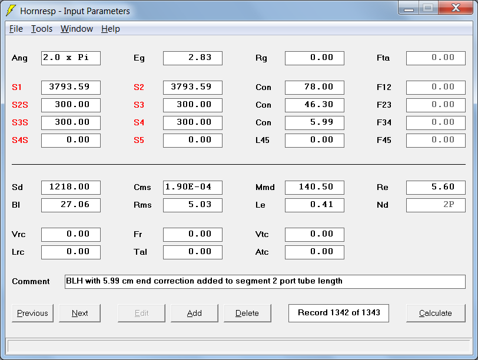
Task: Click the first Con label beside 78.00
Action: click(263, 88)
